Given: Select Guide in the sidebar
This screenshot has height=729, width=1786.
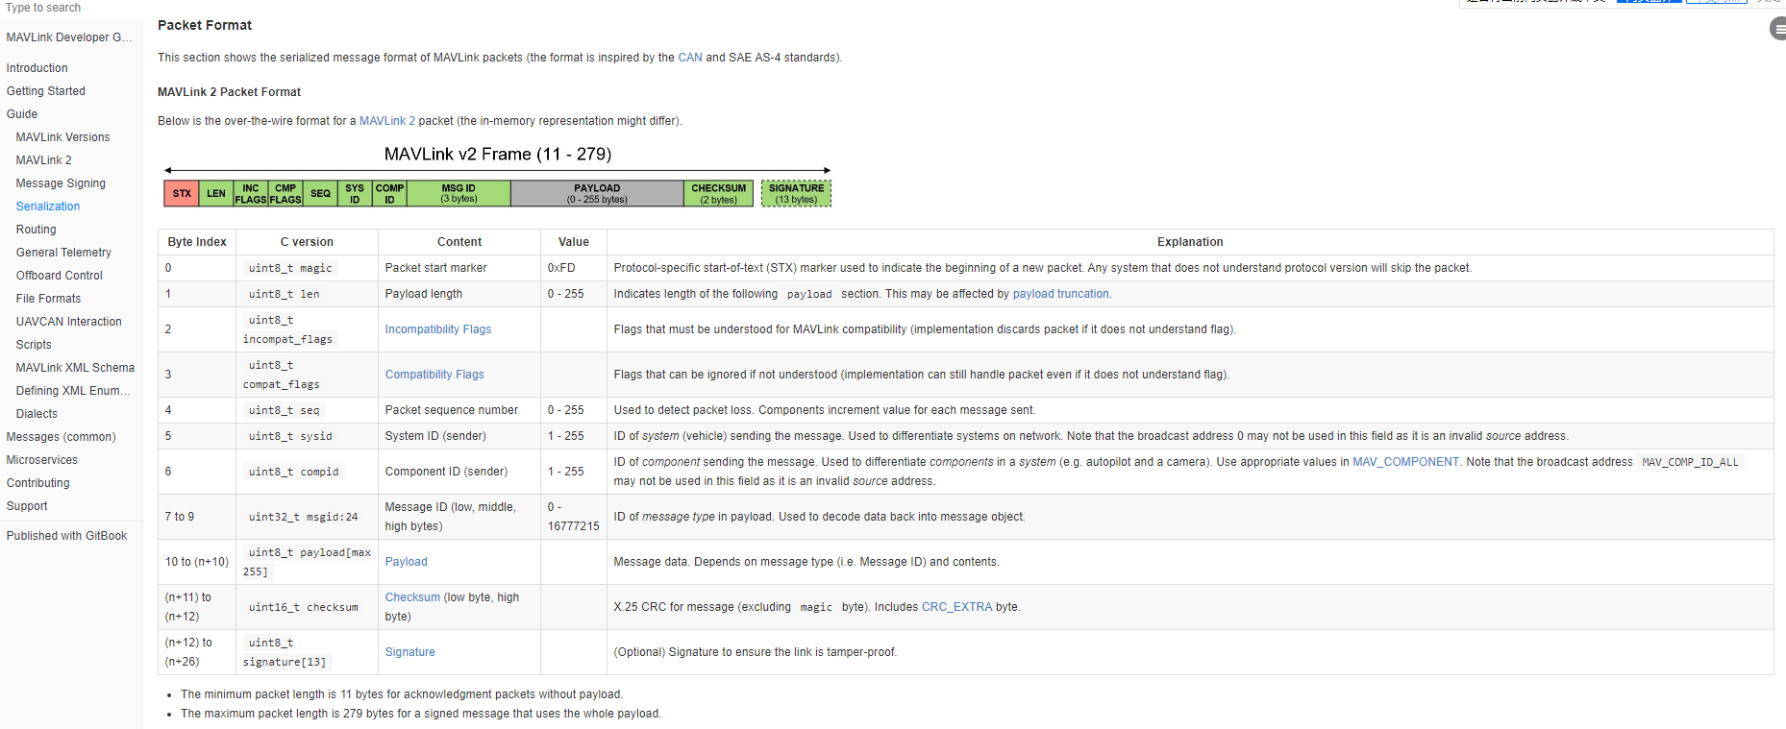Looking at the screenshot, I should pos(22,114).
